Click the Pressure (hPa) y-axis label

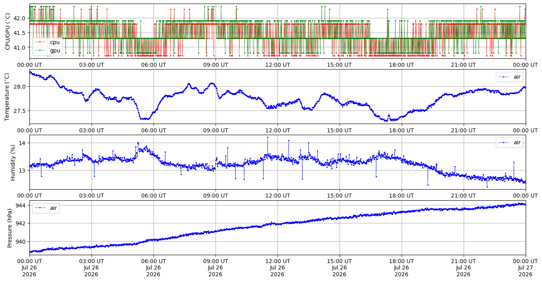click(x=10, y=228)
